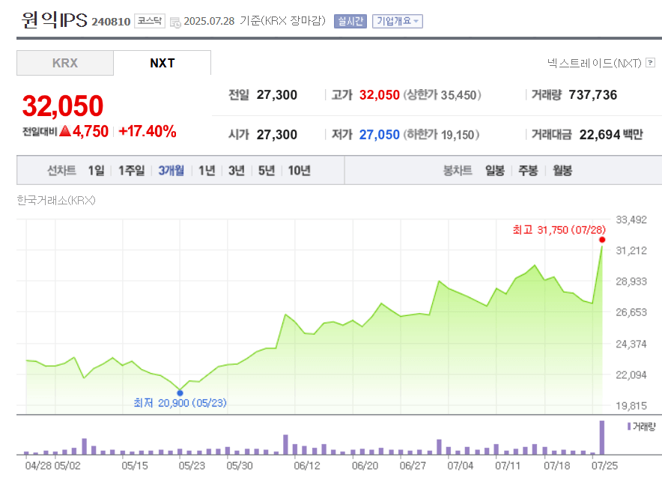This screenshot has height=486, width=662.
Task: Switch to the KRX tab
Action: click(64, 63)
